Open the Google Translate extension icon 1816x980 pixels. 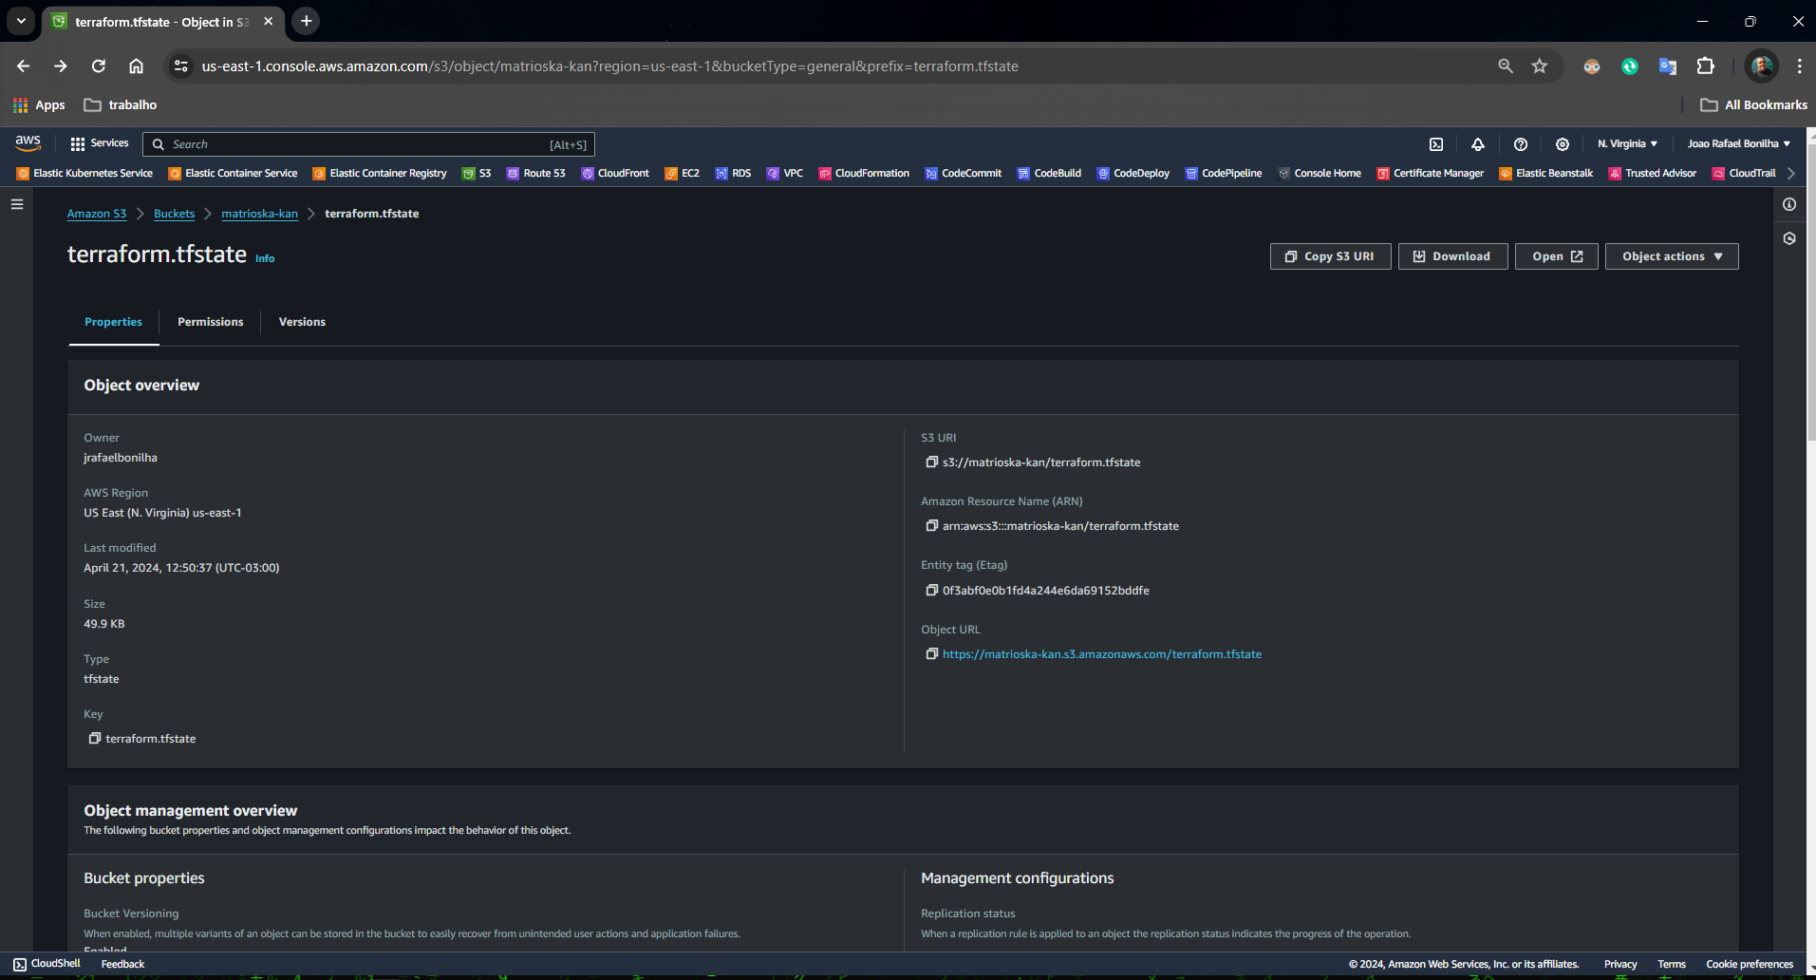(x=1668, y=66)
